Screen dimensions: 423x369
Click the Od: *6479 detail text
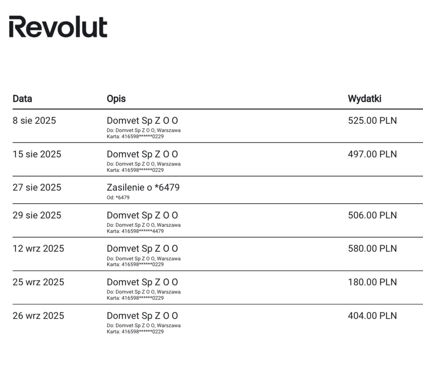pos(118,197)
